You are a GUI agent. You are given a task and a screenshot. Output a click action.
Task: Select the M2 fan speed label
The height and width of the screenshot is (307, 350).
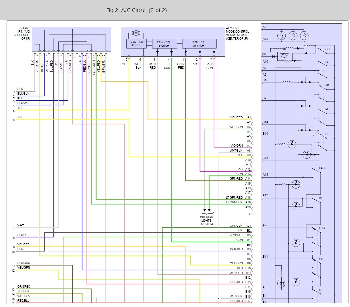(x=327, y=109)
